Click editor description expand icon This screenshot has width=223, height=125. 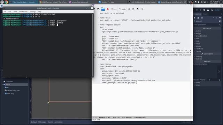219,72
